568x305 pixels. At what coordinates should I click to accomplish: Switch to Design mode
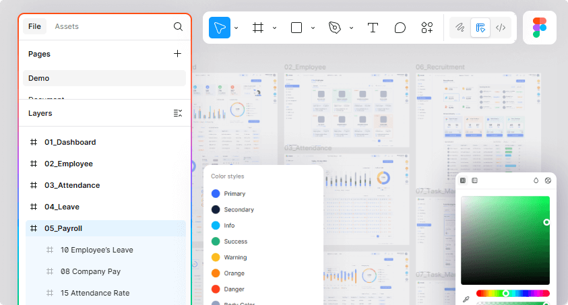pos(480,28)
